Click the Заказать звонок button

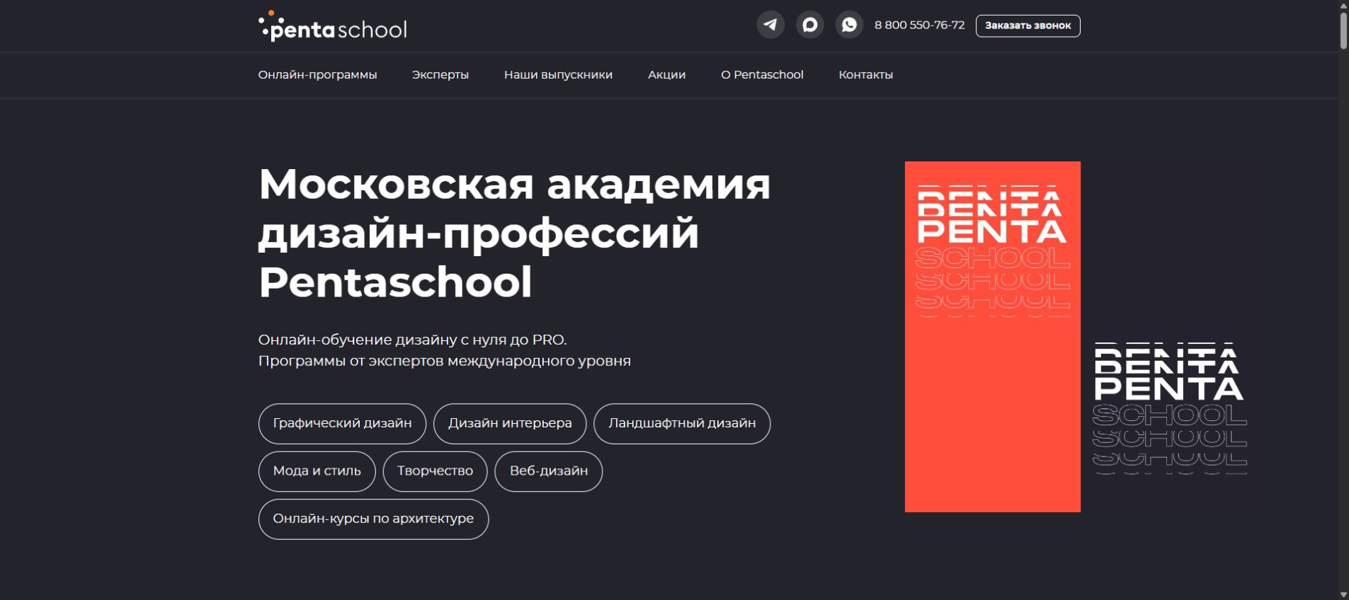tap(1028, 25)
